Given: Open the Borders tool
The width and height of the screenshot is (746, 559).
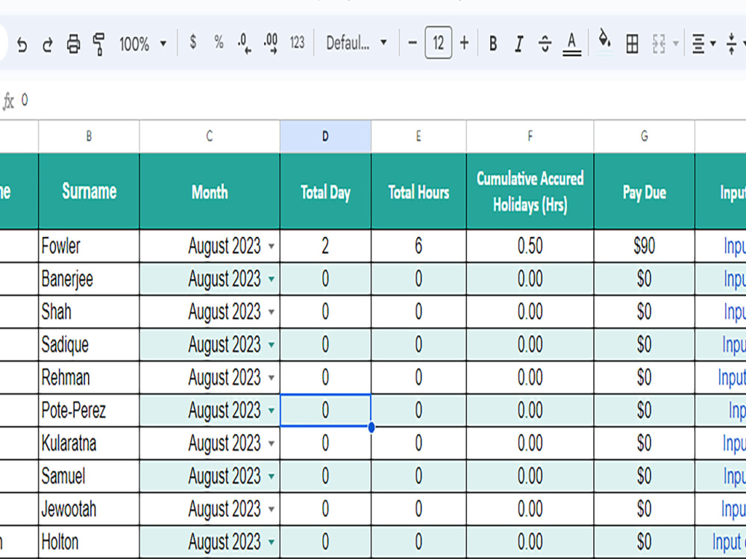Looking at the screenshot, I should tap(633, 44).
